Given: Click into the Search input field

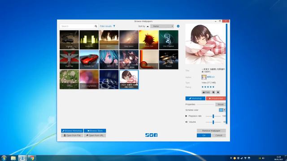Looking at the screenshot, I should [x=77, y=26].
